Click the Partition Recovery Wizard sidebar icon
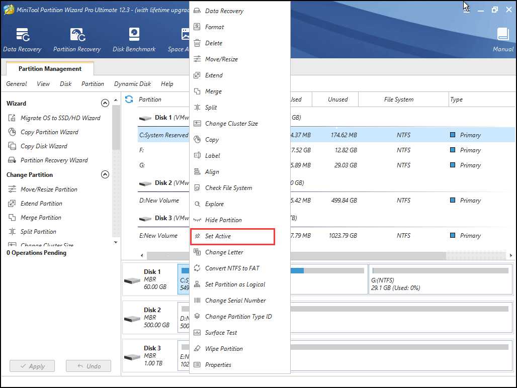The height and width of the screenshot is (388, 517). click(12, 160)
